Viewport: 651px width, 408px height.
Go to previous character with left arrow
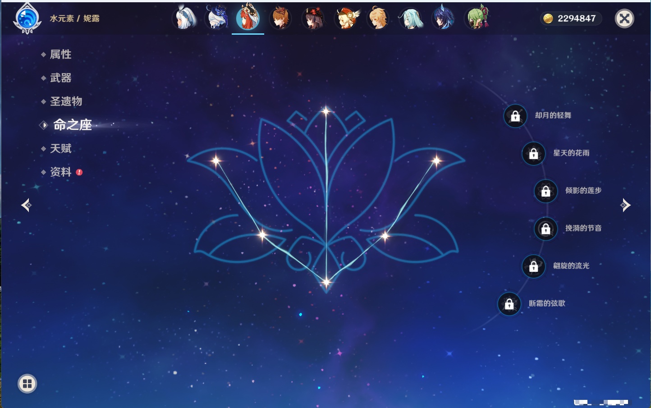coord(26,205)
